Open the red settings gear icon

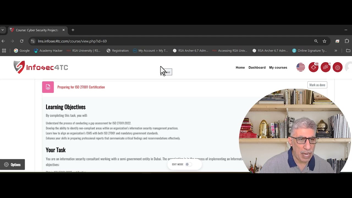pyautogui.click(x=337, y=67)
